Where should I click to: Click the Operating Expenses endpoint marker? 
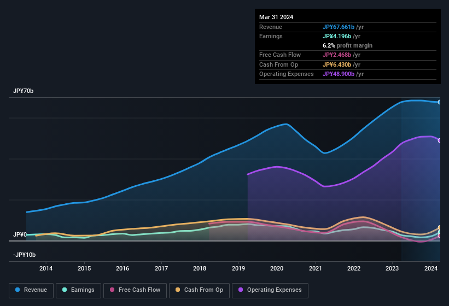tap(440, 140)
